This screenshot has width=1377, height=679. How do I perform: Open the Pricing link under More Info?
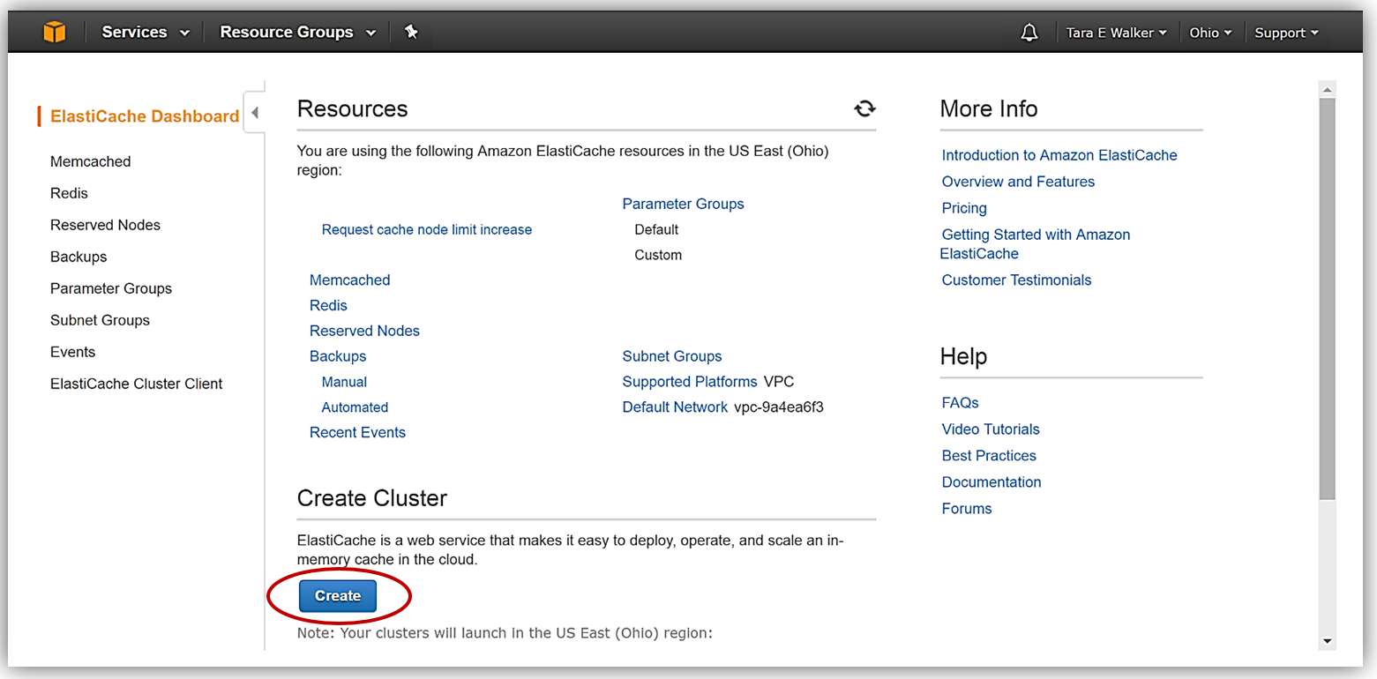[964, 208]
